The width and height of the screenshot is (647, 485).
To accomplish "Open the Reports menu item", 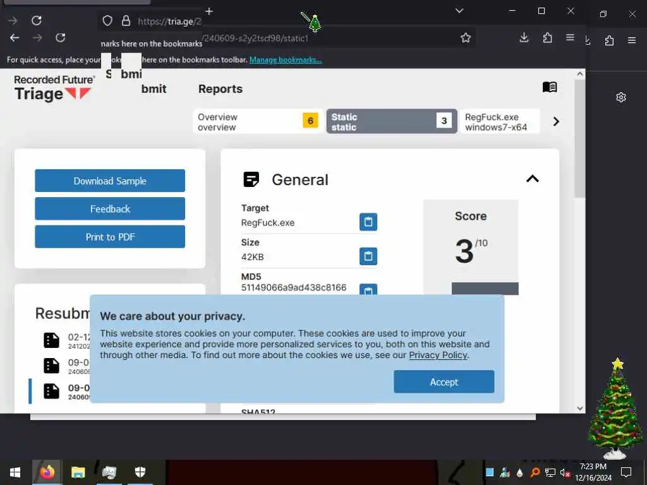I will (221, 89).
